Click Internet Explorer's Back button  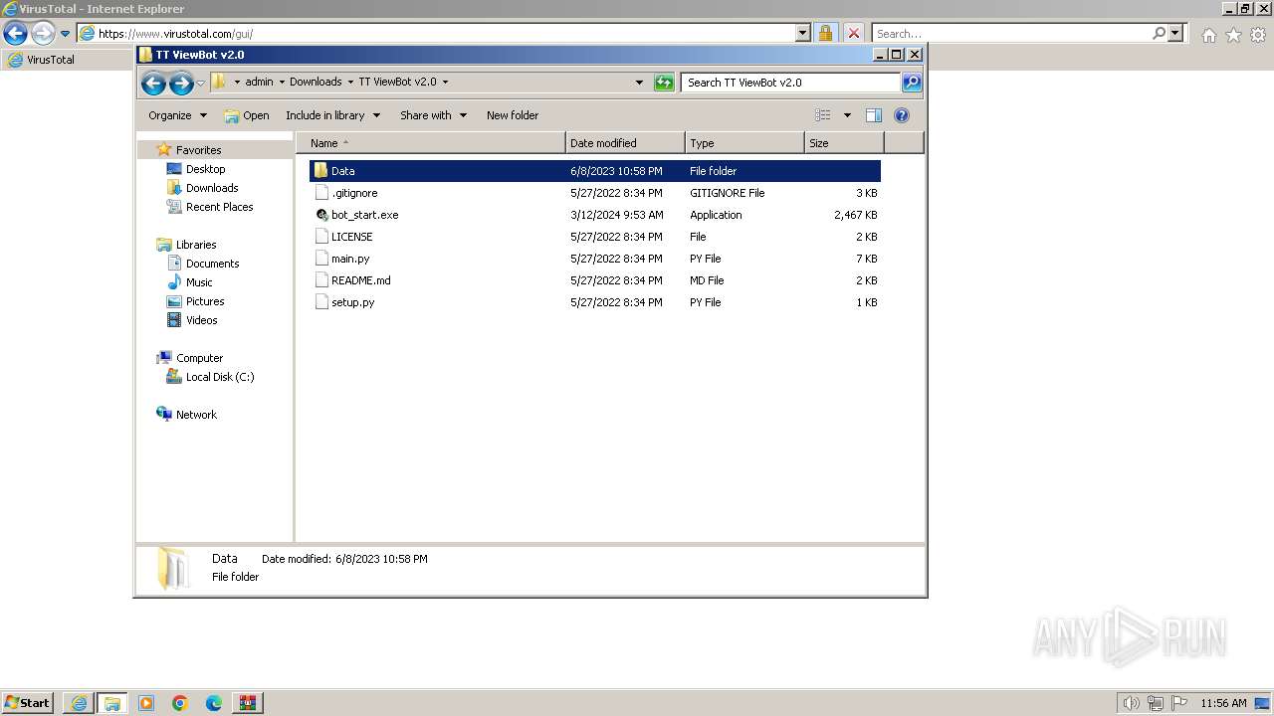coord(14,33)
